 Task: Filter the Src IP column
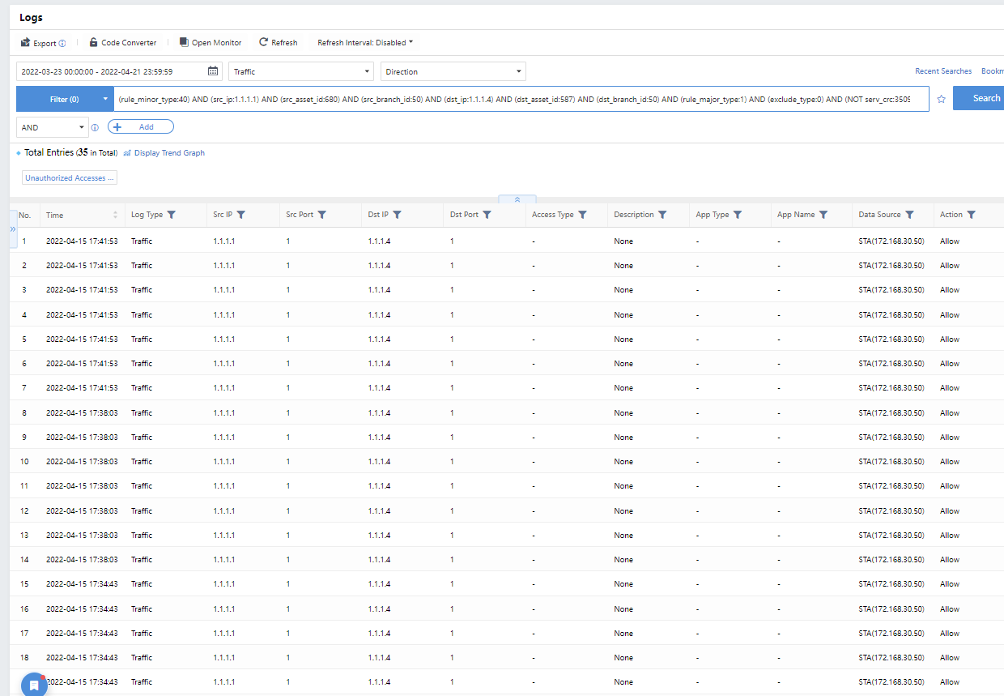pyautogui.click(x=241, y=215)
